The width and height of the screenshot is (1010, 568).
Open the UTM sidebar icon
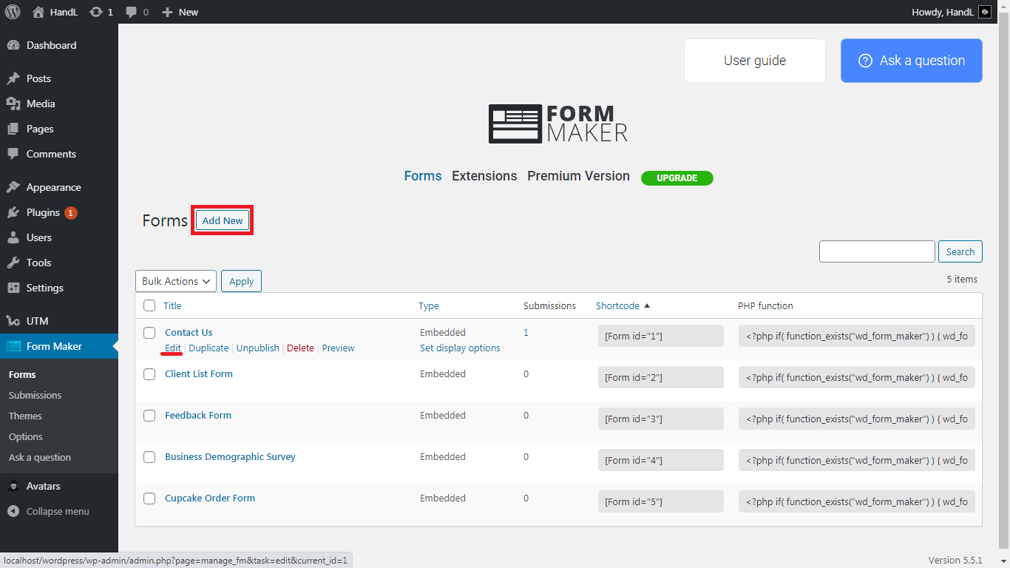[x=13, y=321]
